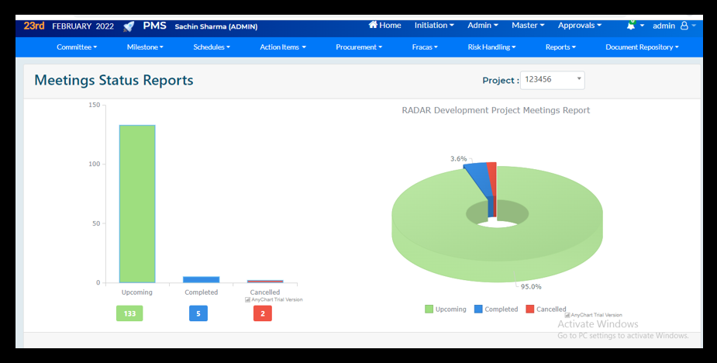The image size is (717, 363).
Task: Click the AnyChart Trial Version link under bar chart
Action: 274,299
